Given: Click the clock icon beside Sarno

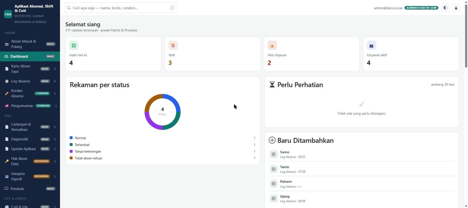Looking at the screenshot, I should [273, 154].
